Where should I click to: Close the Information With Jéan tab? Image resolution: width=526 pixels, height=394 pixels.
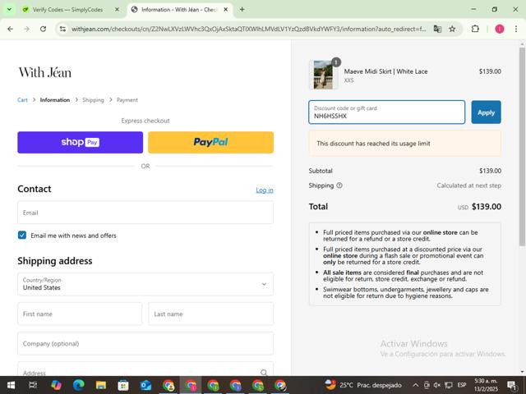pyautogui.click(x=226, y=9)
